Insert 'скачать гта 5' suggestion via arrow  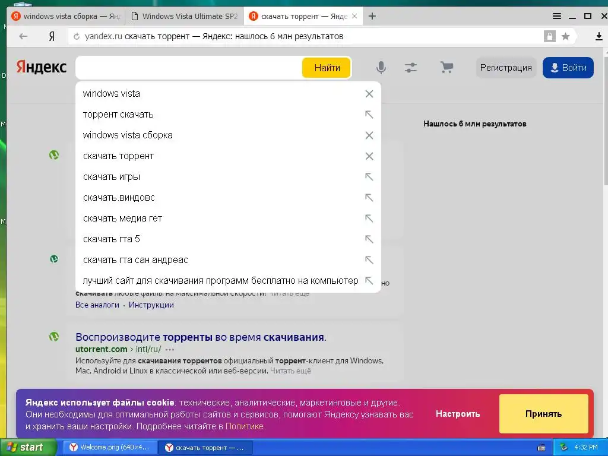369,239
